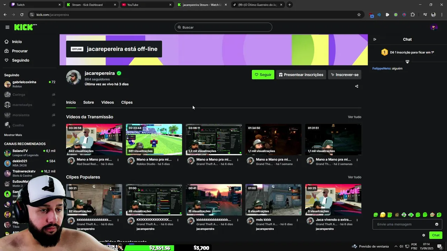The height and width of the screenshot is (251, 447).
Task: Click the green Chat send button
Action: click(x=435, y=235)
